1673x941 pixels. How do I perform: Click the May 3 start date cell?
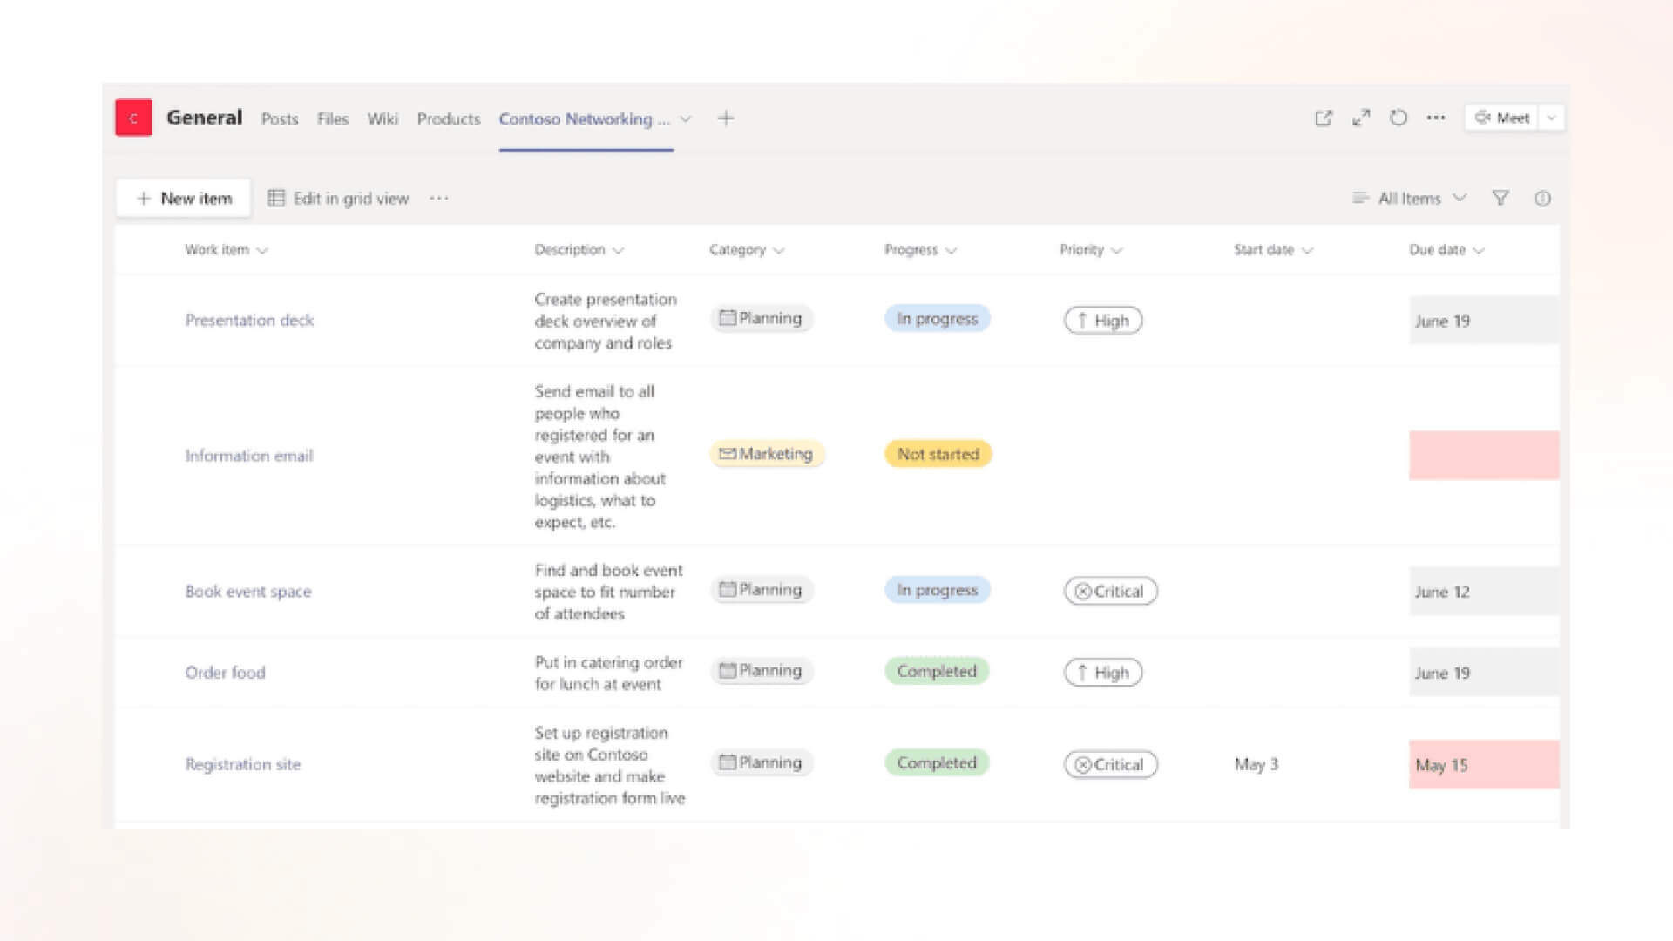click(1256, 764)
